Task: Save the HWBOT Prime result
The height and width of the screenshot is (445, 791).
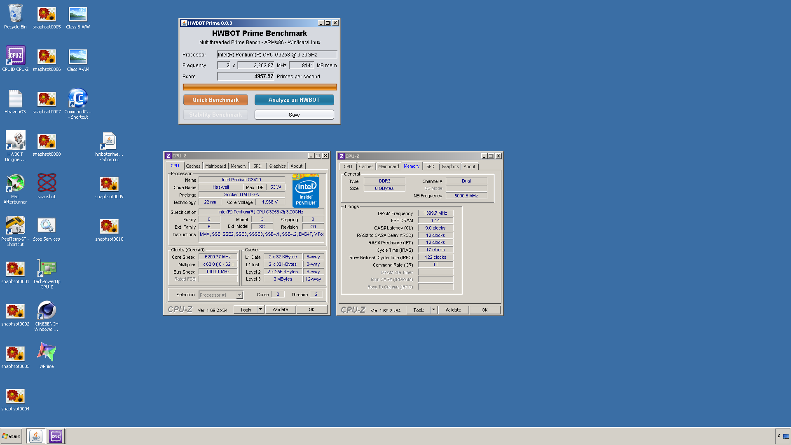Action: coord(294,115)
